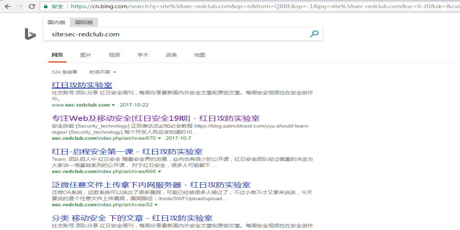Expand dropdown arrow beside archives/668 URL
Image resolution: width=460 pixels, height=230 pixels.
[160, 172]
